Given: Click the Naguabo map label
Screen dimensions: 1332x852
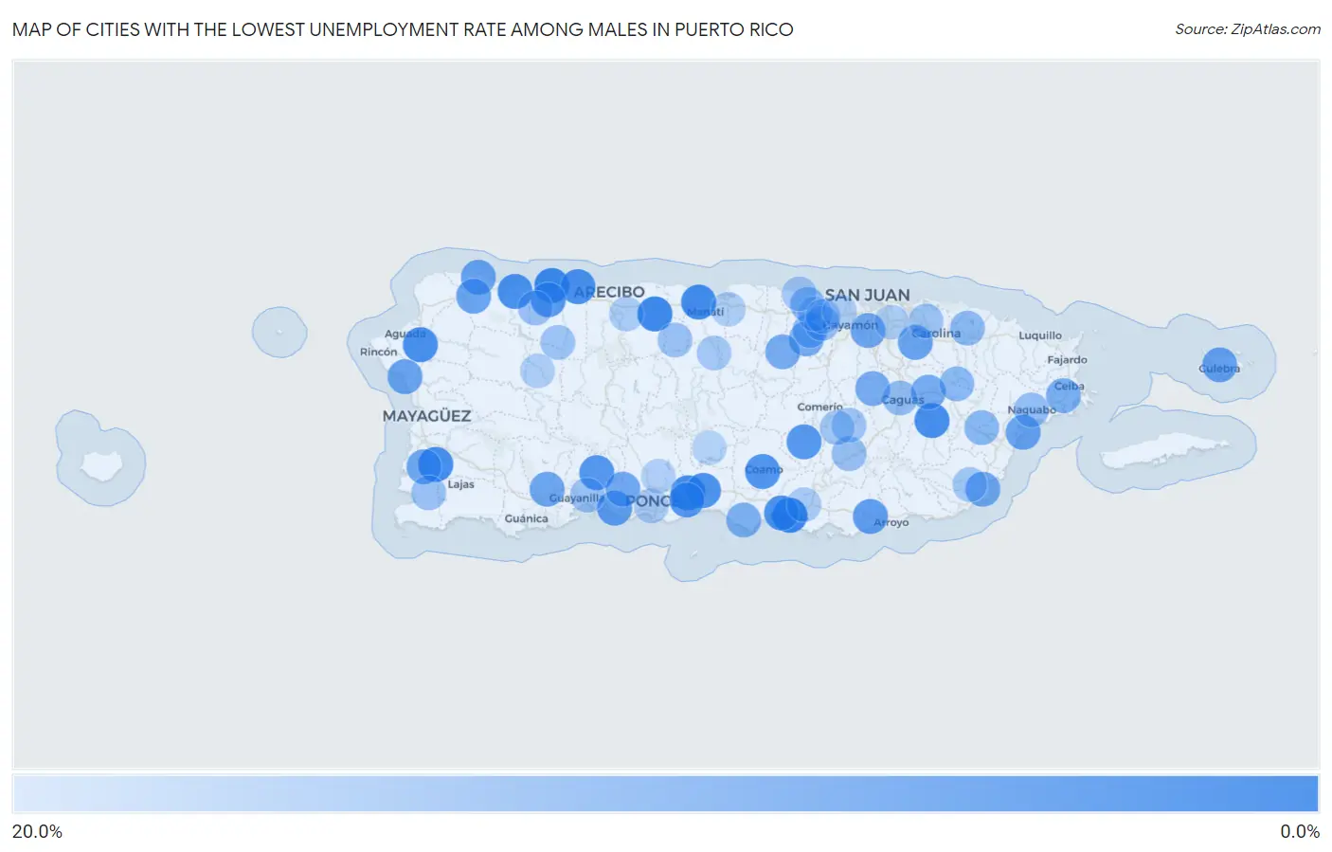Looking at the screenshot, I should [1032, 409].
